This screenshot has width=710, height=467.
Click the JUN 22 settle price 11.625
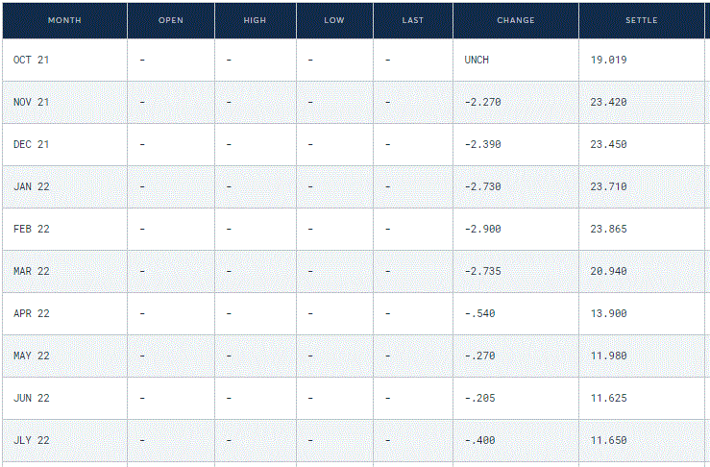[x=608, y=398]
